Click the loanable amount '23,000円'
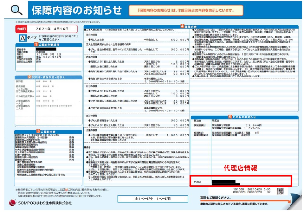 pos(254,125)
